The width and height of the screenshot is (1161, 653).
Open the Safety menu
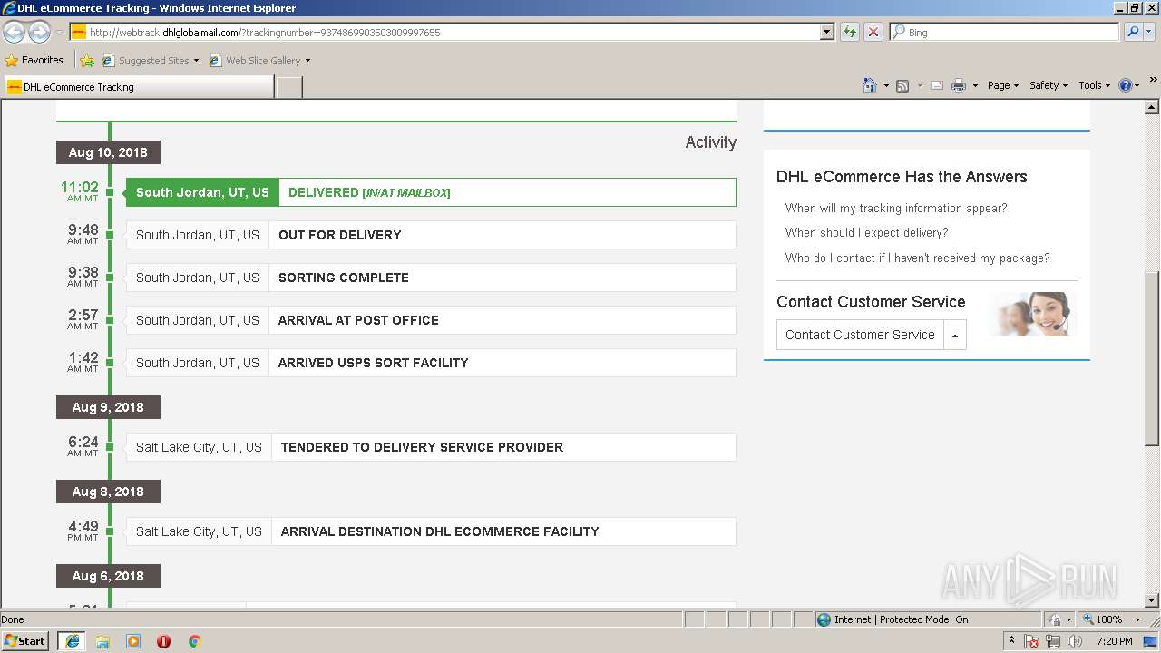tap(1049, 85)
